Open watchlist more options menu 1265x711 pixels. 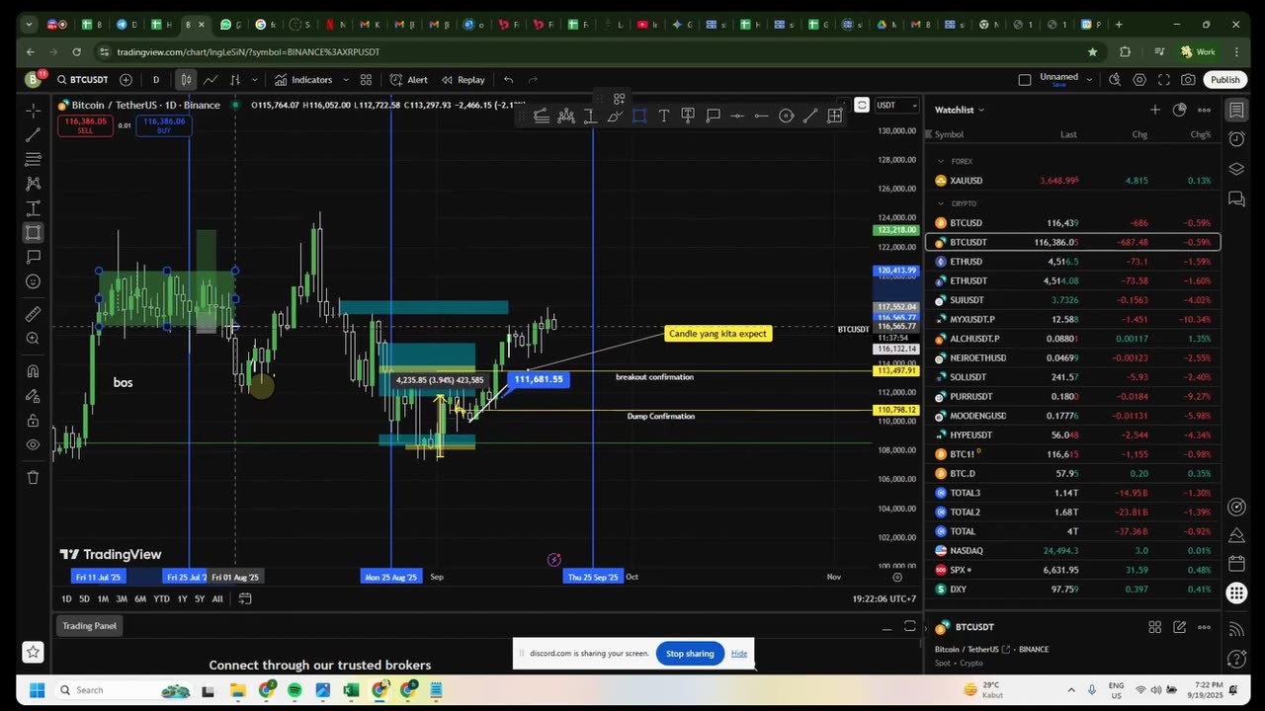[x=1204, y=110]
